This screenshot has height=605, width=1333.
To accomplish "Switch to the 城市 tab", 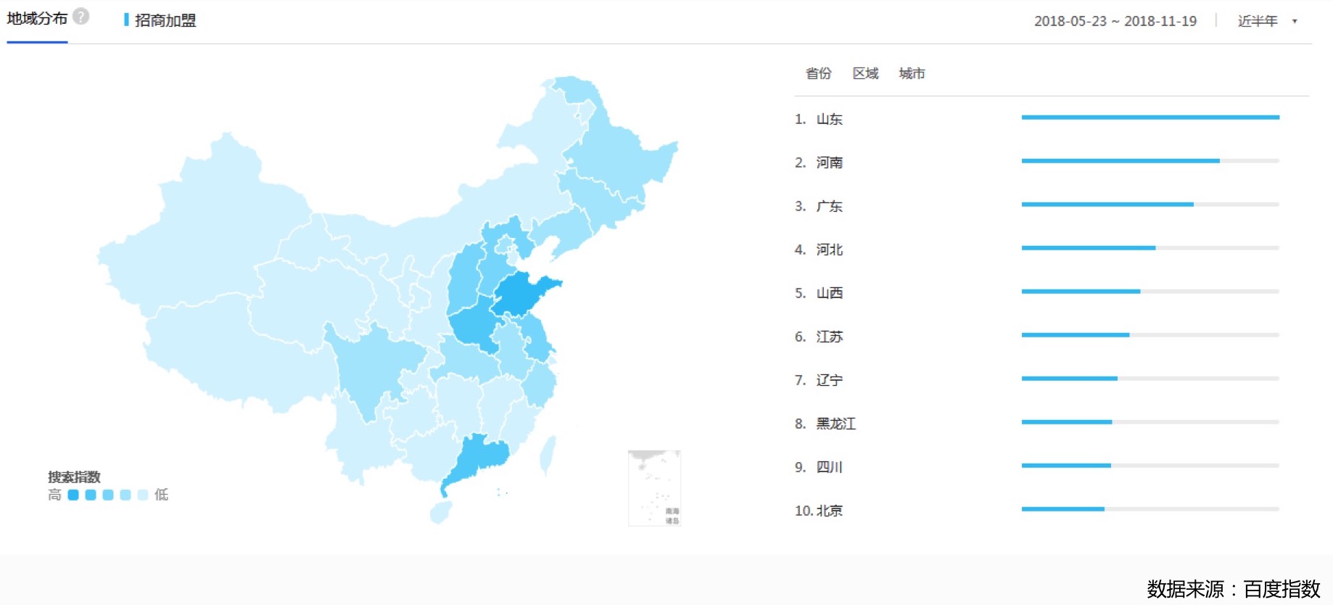I will pos(912,73).
